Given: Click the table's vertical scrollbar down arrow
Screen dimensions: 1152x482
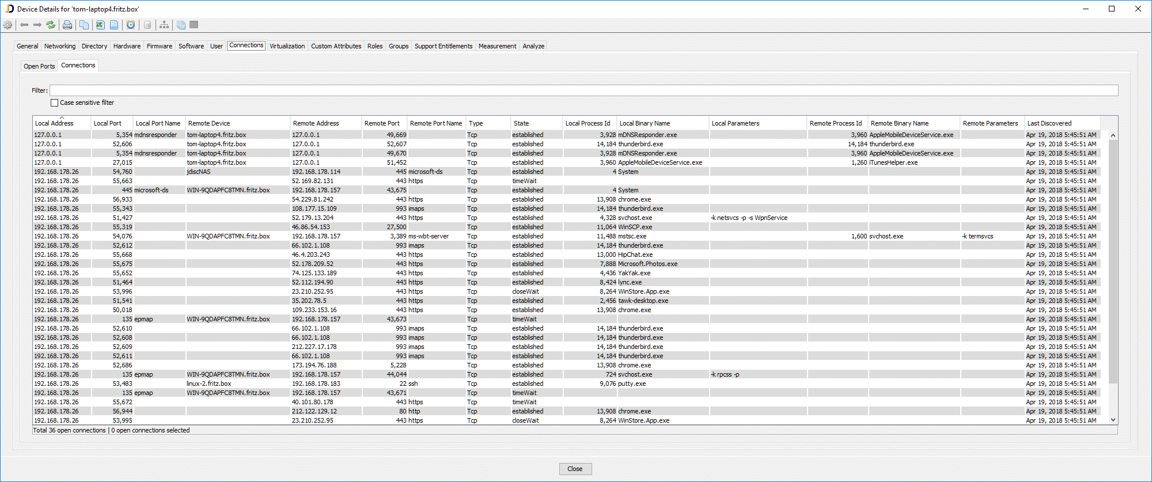Looking at the screenshot, I should tap(1113, 420).
